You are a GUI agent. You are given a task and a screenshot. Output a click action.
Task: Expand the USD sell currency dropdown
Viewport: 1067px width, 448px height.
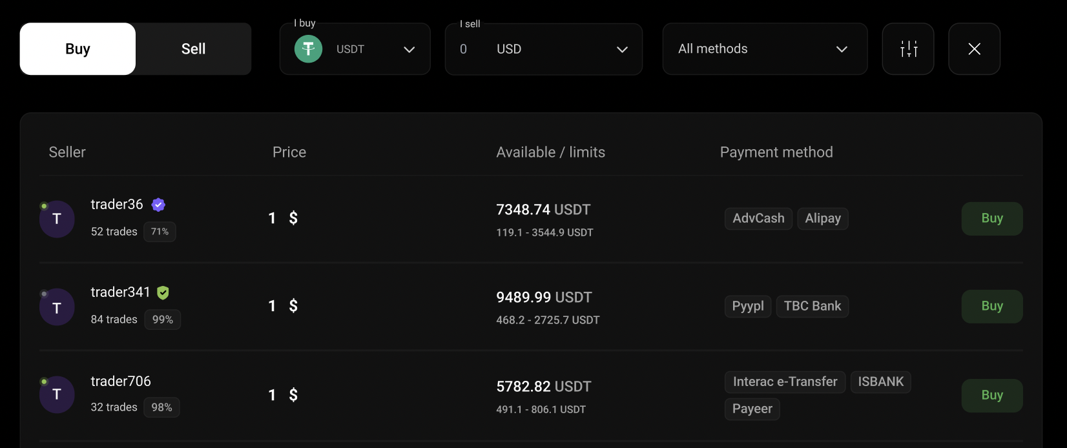[x=622, y=50]
